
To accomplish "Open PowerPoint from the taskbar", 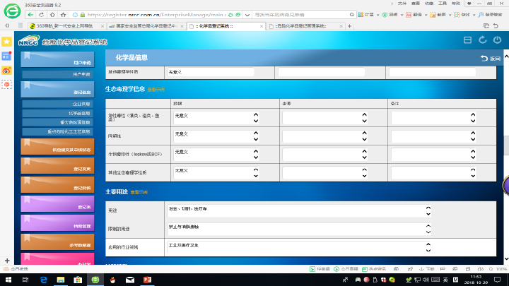I will (148, 280).
